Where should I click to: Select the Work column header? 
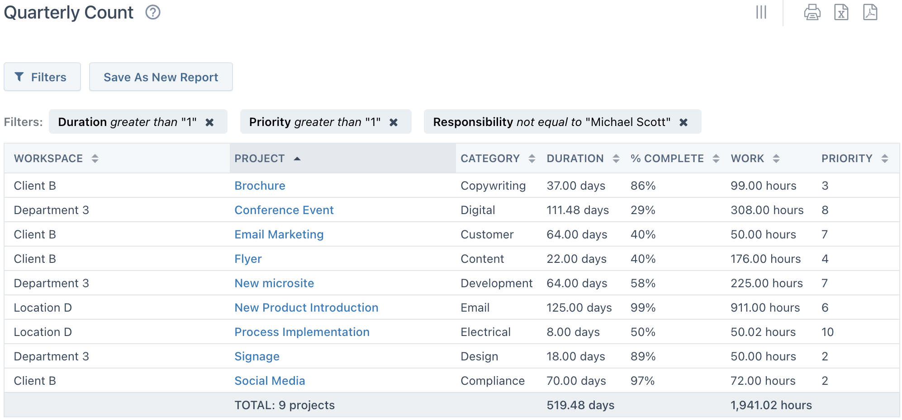tap(747, 159)
